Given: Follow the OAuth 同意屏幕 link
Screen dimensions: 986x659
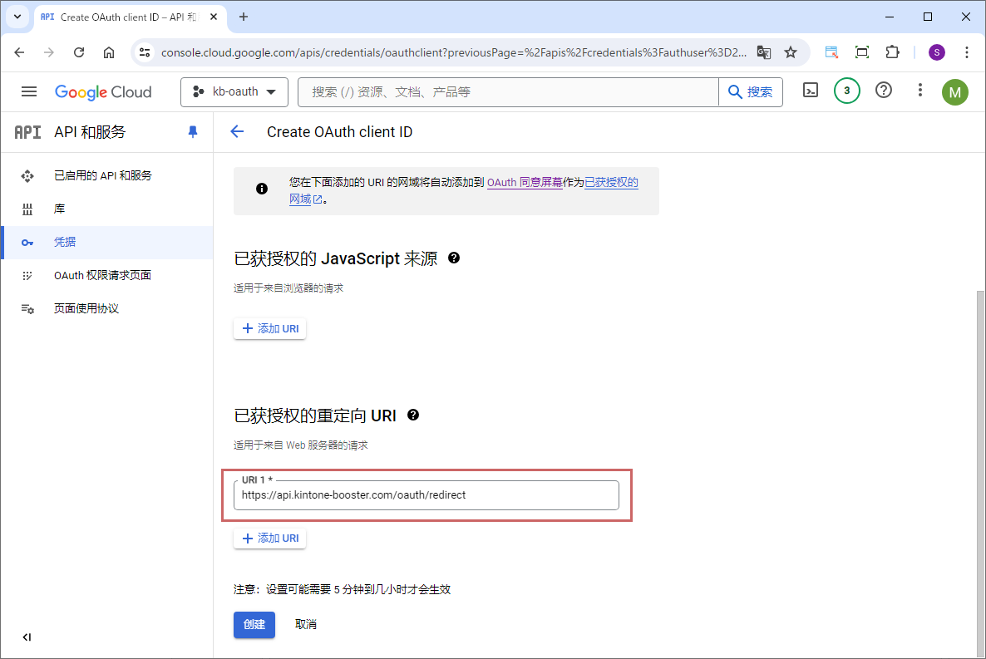Looking at the screenshot, I should (x=524, y=182).
